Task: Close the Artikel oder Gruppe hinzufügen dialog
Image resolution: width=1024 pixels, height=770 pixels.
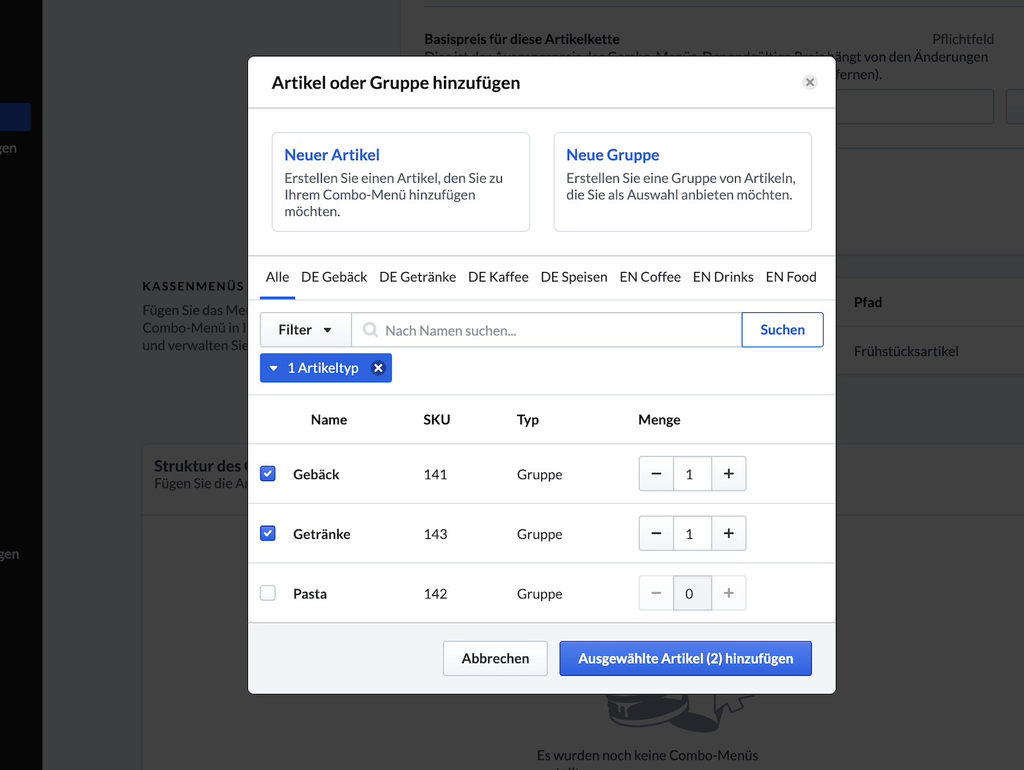Action: (810, 82)
